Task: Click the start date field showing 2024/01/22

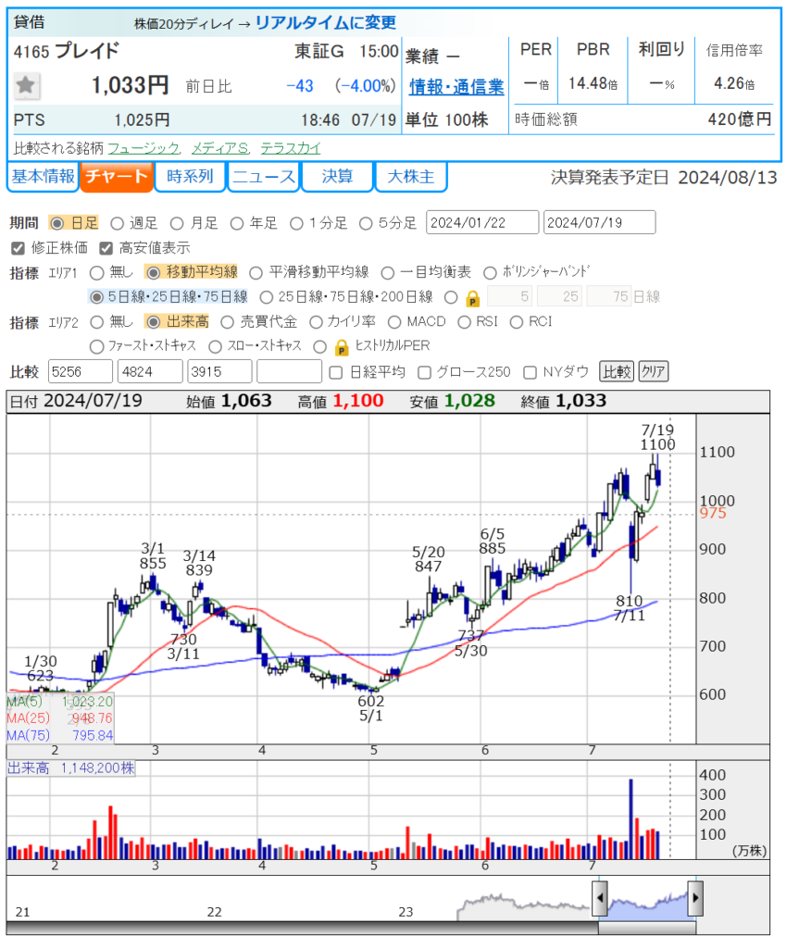Action: click(x=481, y=223)
